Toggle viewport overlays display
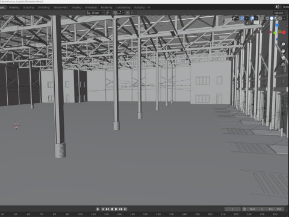The image size is (289, 217). [x=252, y=18]
